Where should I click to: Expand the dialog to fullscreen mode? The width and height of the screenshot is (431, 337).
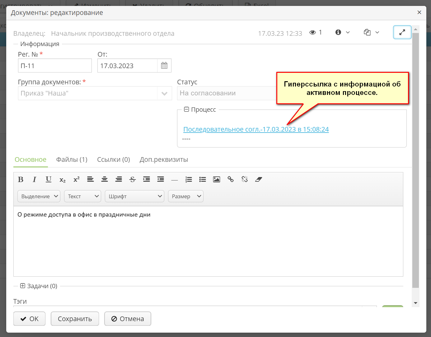[x=402, y=32]
